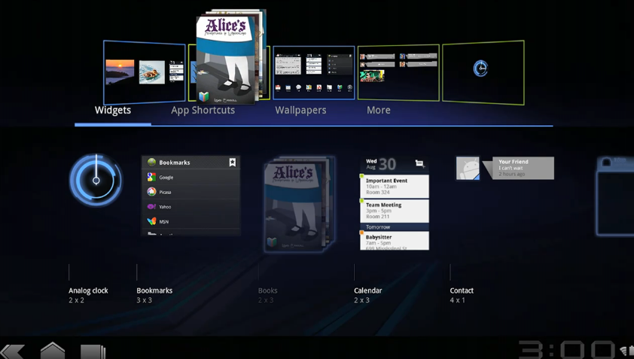
Task: Click the Android contact avatar
Action: [468, 168]
